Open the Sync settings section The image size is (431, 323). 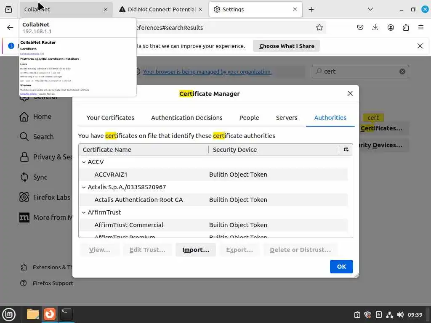point(33,177)
